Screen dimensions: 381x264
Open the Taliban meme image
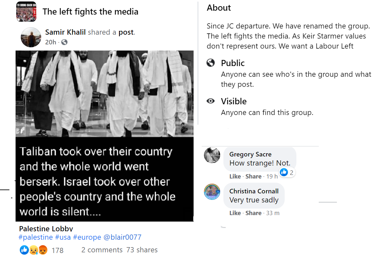click(104, 136)
